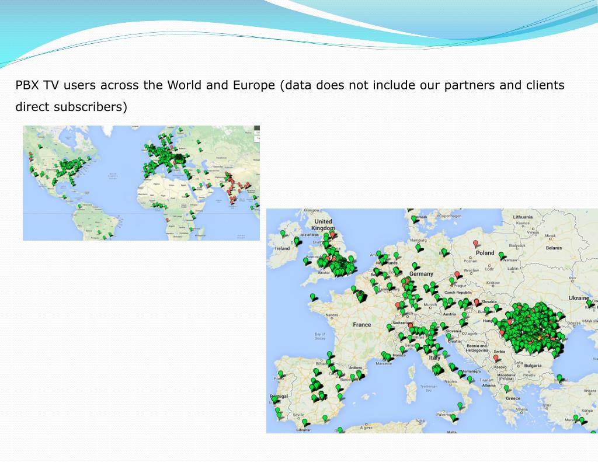Click the 'France' country label

coord(362,325)
